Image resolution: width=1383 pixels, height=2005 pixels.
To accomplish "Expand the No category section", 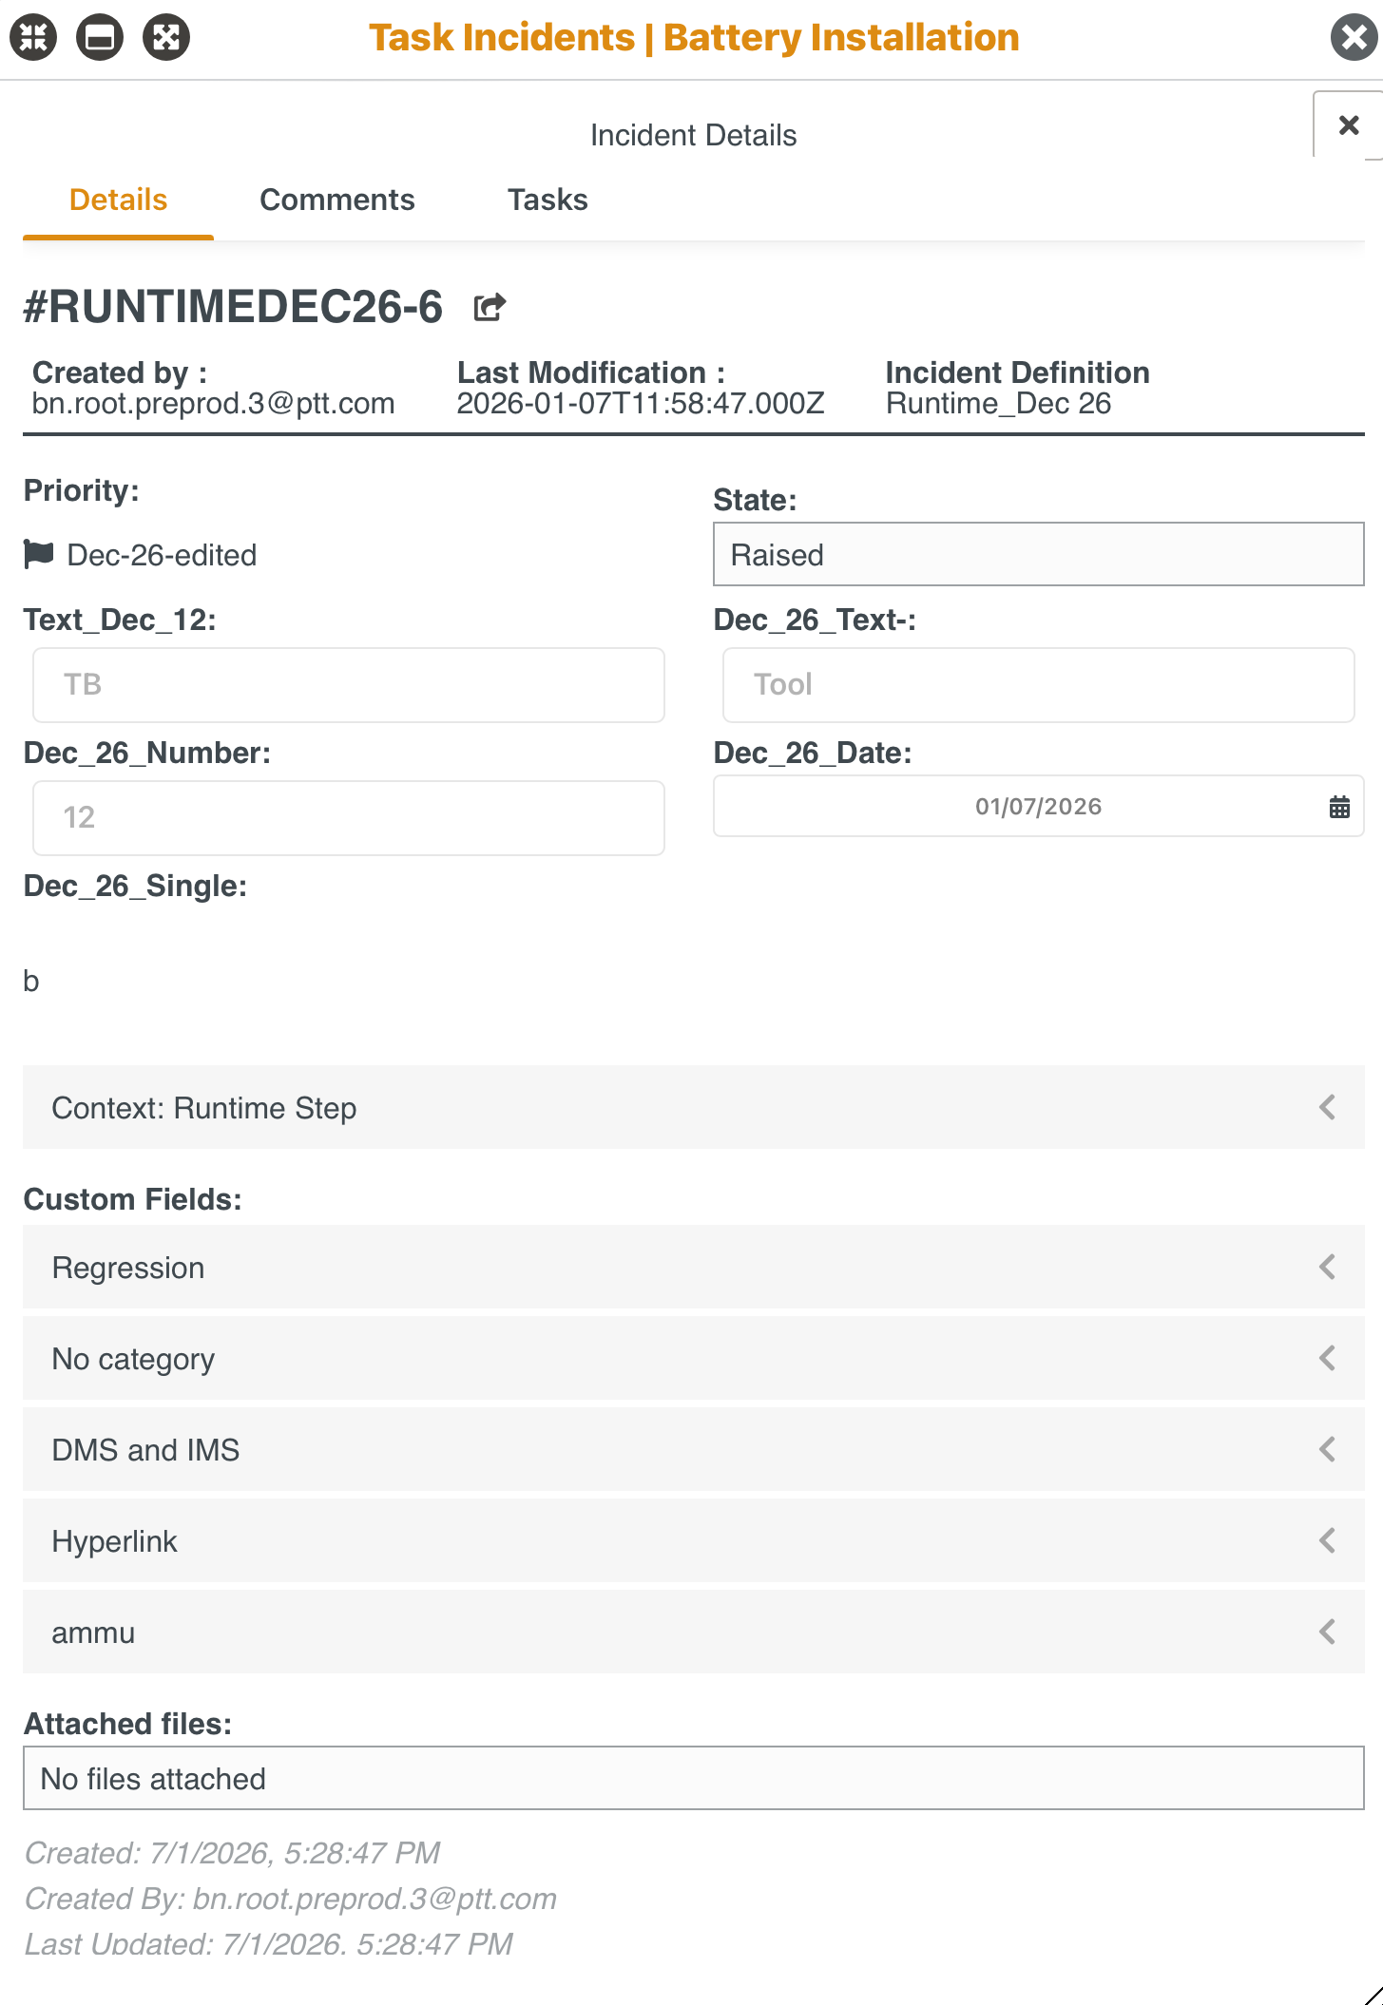I will coord(1327,1358).
